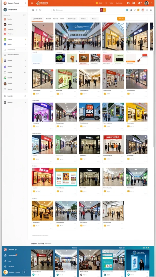
Task: Open the purple neon storefront thumbnail
Action: [x=43, y=112]
